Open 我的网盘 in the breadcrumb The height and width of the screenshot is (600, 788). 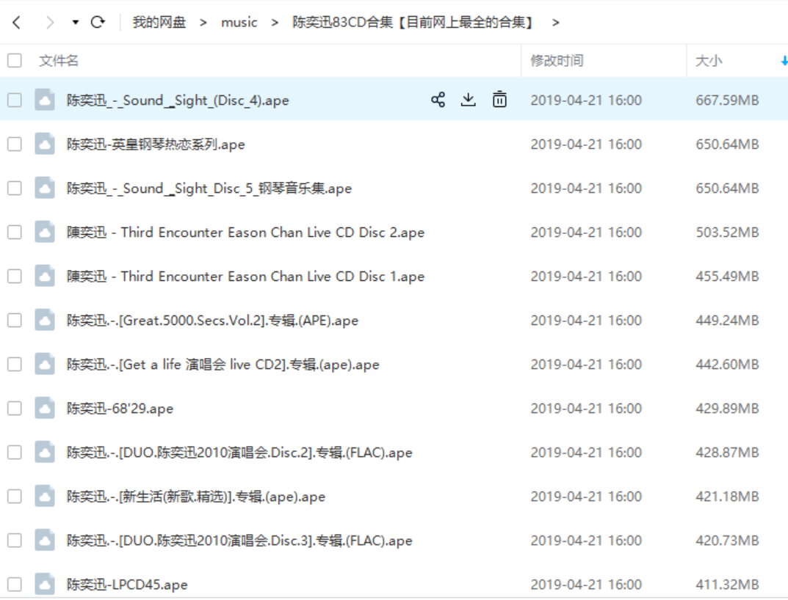coord(159,22)
